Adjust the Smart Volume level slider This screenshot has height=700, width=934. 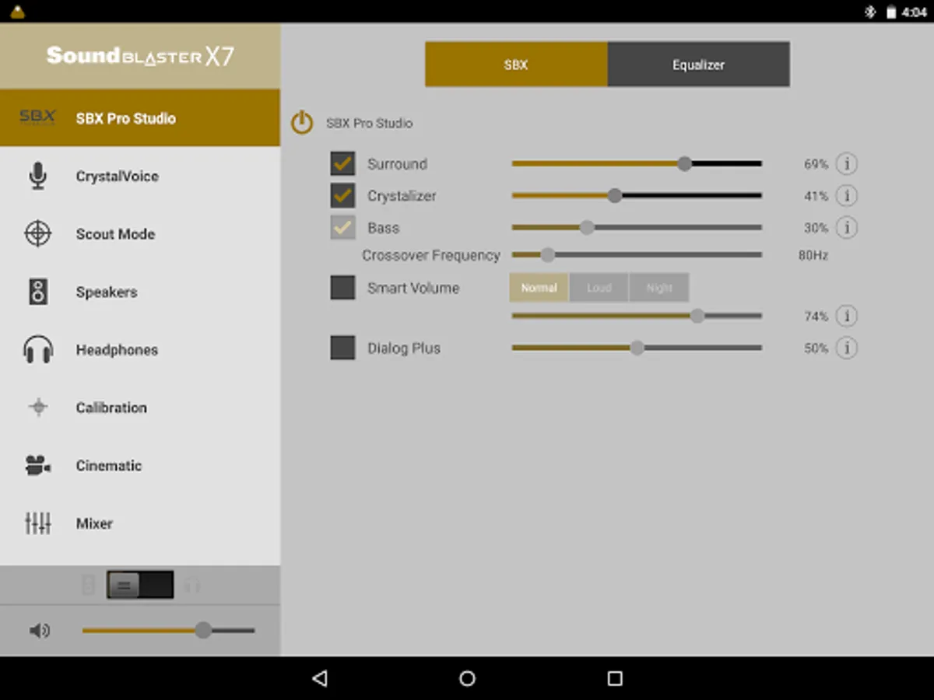click(x=637, y=316)
